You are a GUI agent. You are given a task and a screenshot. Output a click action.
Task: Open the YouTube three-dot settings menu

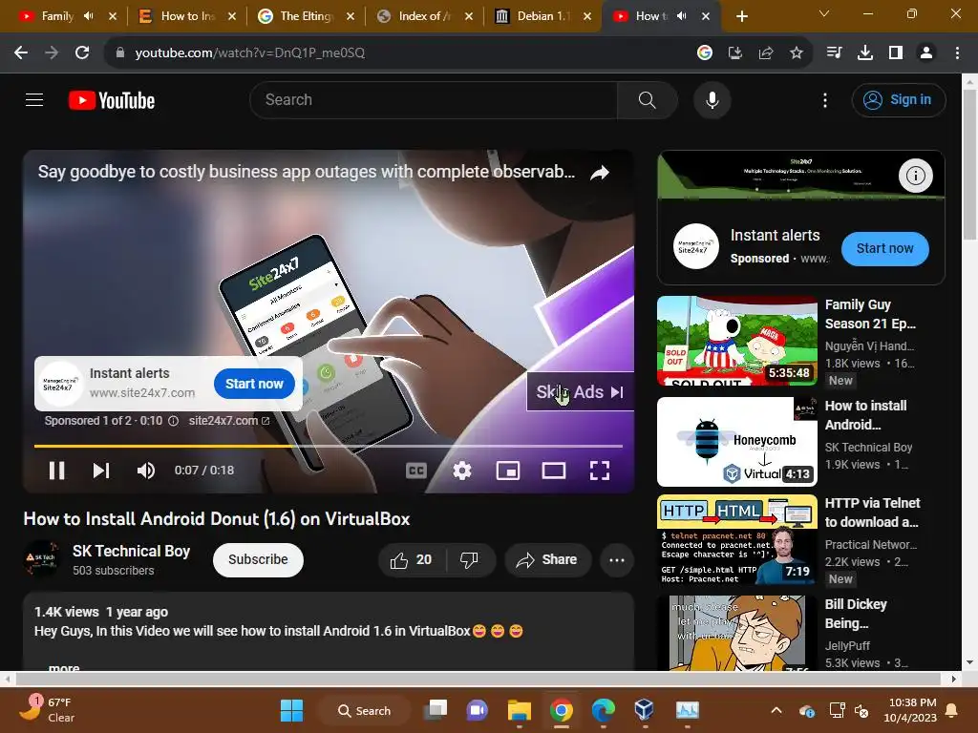[824, 100]
